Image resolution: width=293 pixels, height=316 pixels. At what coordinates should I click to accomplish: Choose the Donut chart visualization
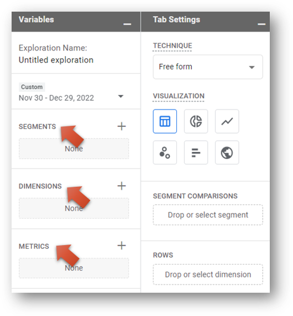(196, 121)
